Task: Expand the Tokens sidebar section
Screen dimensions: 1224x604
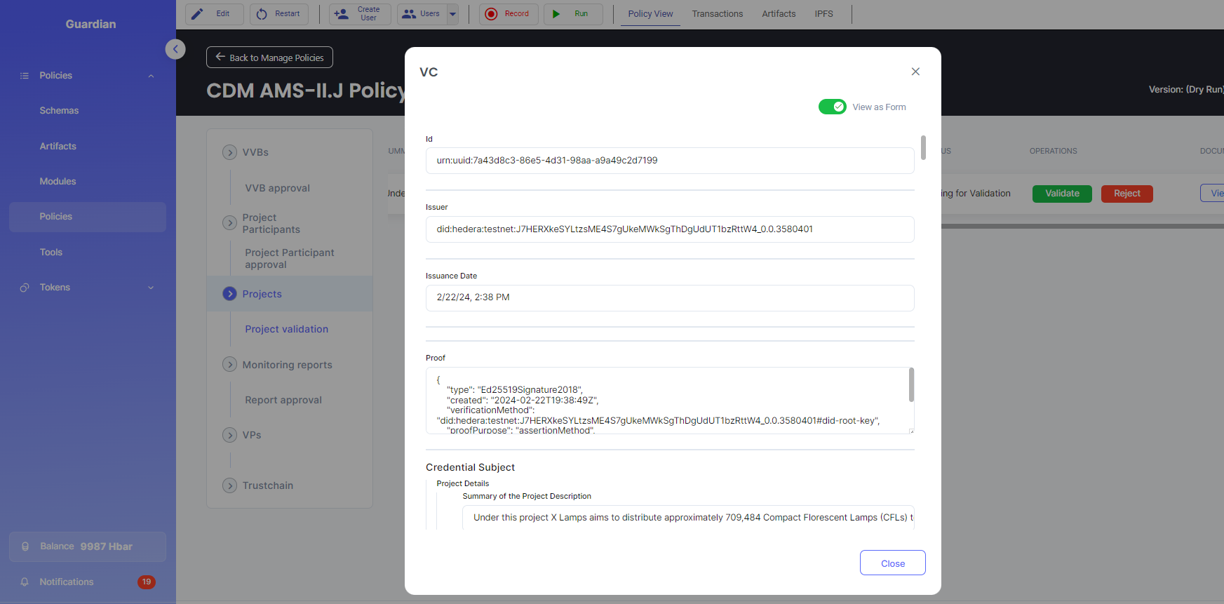Action: tap(151, 288)
